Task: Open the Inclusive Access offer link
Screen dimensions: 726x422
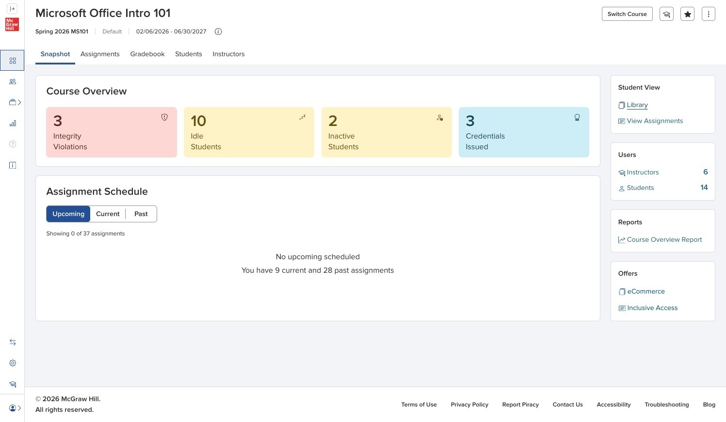Action: point(652,308)
